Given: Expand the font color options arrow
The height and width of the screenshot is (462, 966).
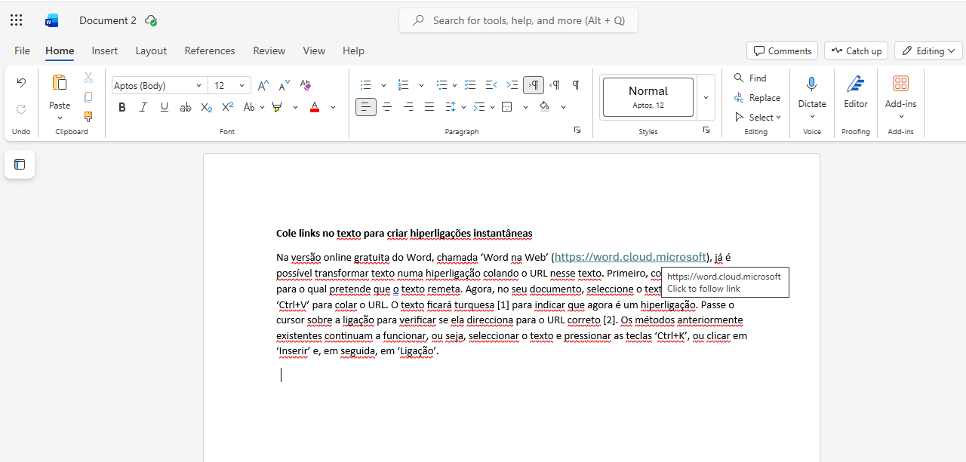Looking at the screenshot, I should [x=333, y=107].
